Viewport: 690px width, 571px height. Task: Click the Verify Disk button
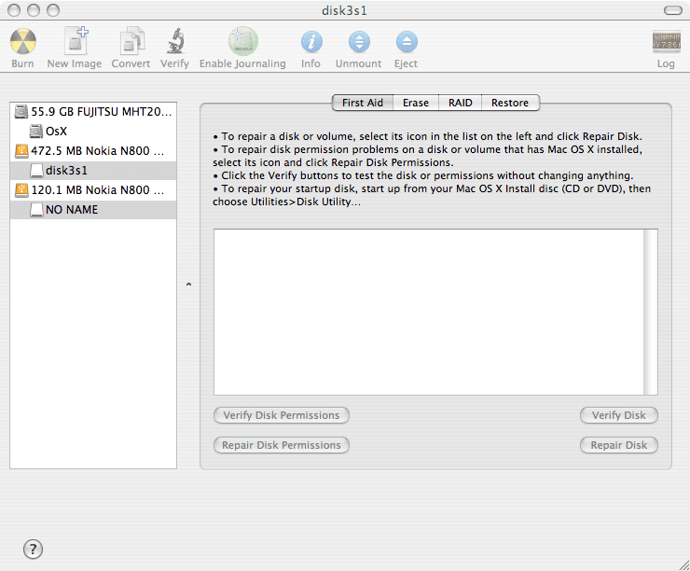(619, 415)
